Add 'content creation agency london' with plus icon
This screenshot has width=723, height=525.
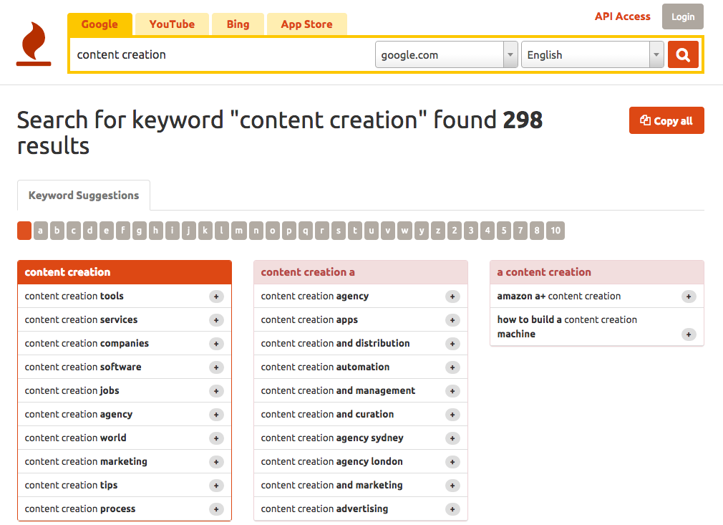[452, 462]
